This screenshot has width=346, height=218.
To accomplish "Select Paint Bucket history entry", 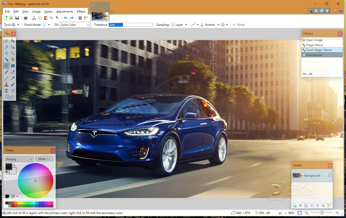I will (x=322, y=55).
